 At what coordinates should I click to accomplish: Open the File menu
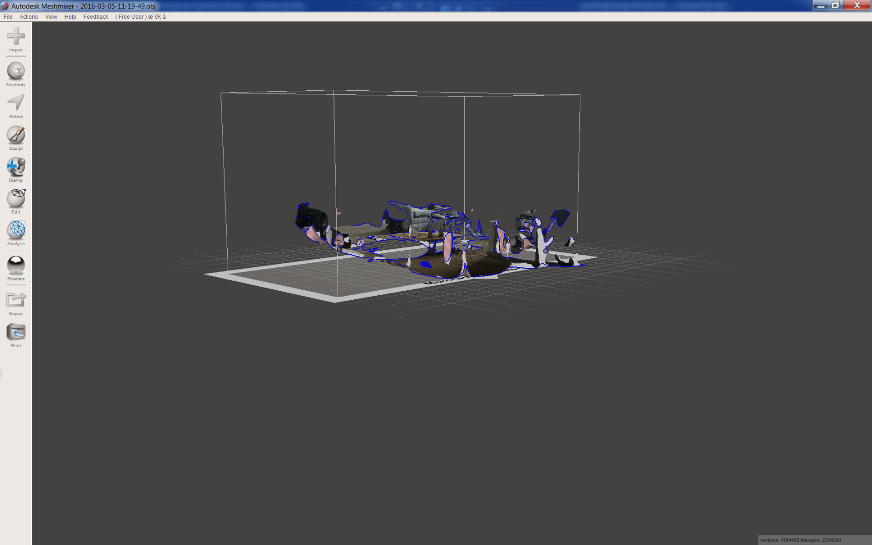(8, 17)
